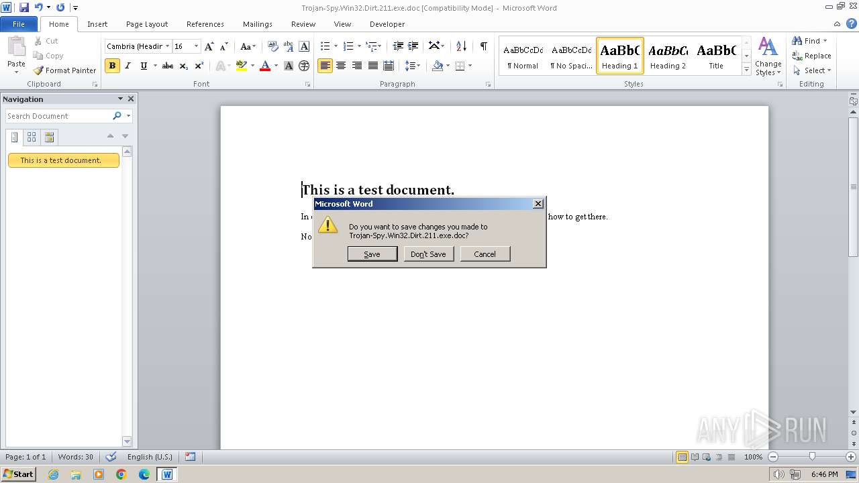The width and height of the screenshot is (859, 483).
Task: Open the File tab
Action: click(19, 24)
